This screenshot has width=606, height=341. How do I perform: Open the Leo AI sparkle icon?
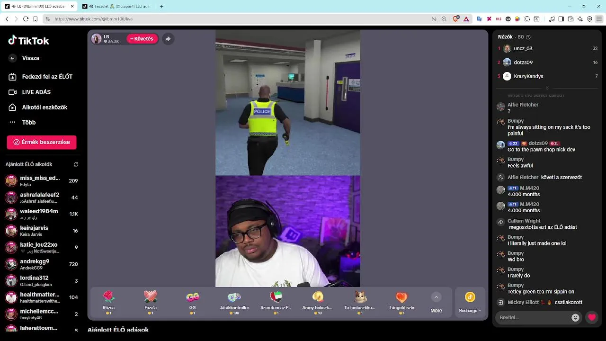580,19
